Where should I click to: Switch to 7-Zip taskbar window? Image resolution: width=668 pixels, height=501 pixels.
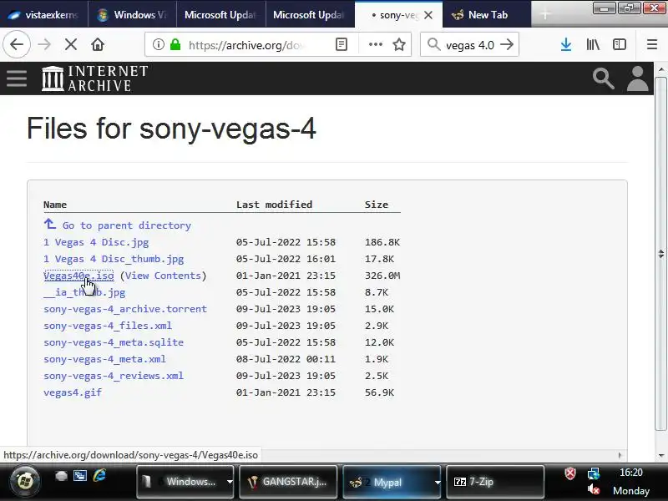(495, 482)
